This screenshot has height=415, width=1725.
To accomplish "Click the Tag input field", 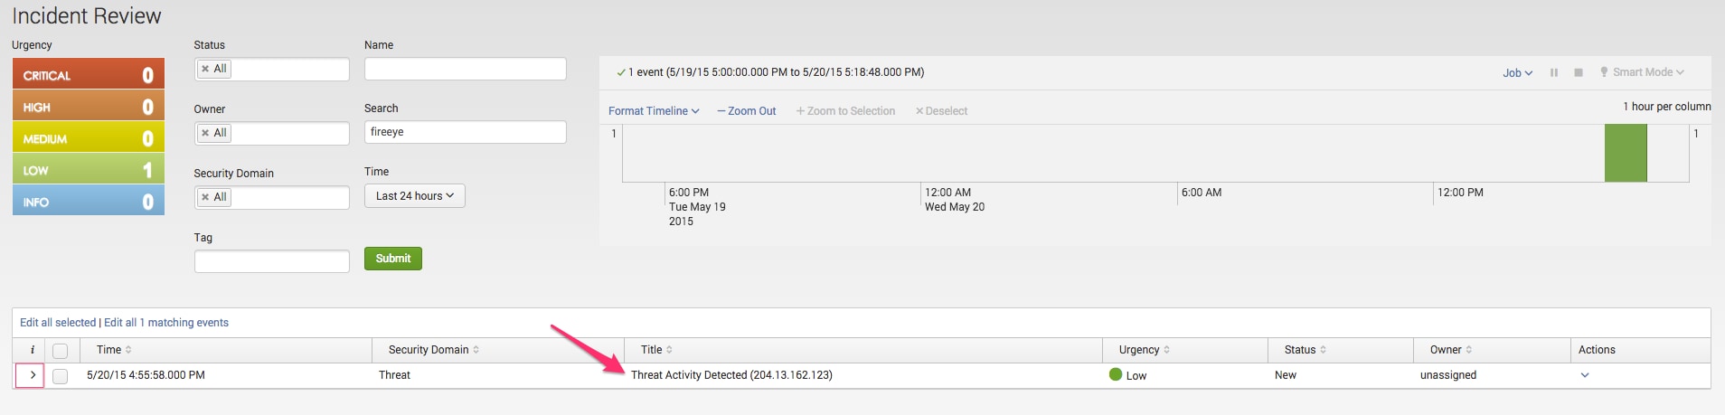I will click(x=272, y=261).
